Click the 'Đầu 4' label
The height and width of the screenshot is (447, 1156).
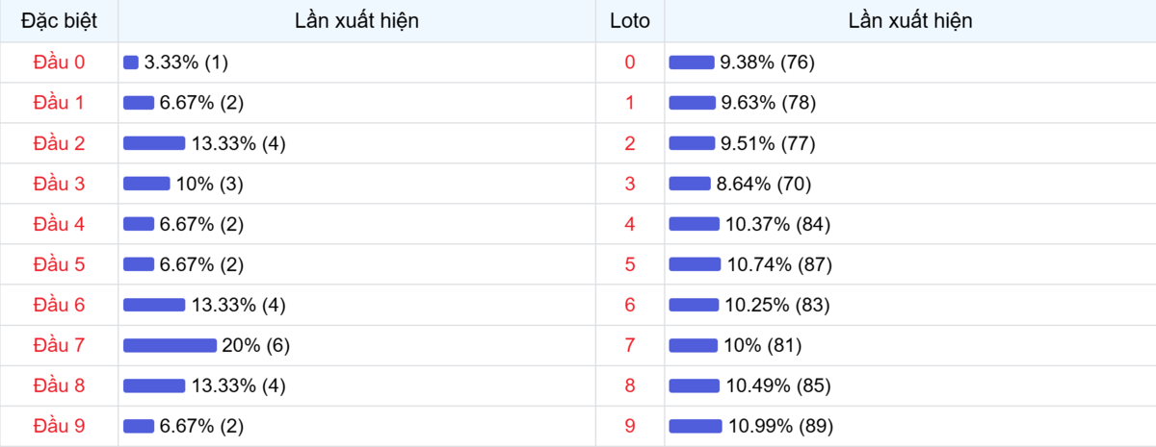click(59, 224)
